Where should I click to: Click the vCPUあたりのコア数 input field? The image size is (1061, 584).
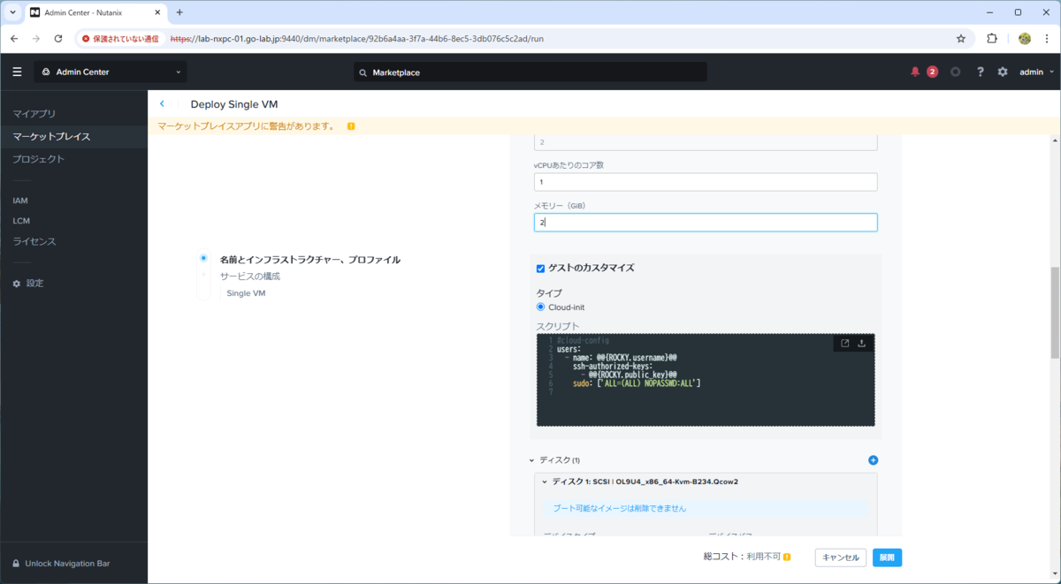point(706,182)
